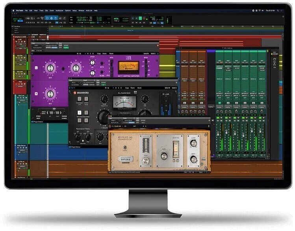Toggle Limiter Turbo button in bx_masterdesk
Screen dimensions: 295x231
(86, 99)
